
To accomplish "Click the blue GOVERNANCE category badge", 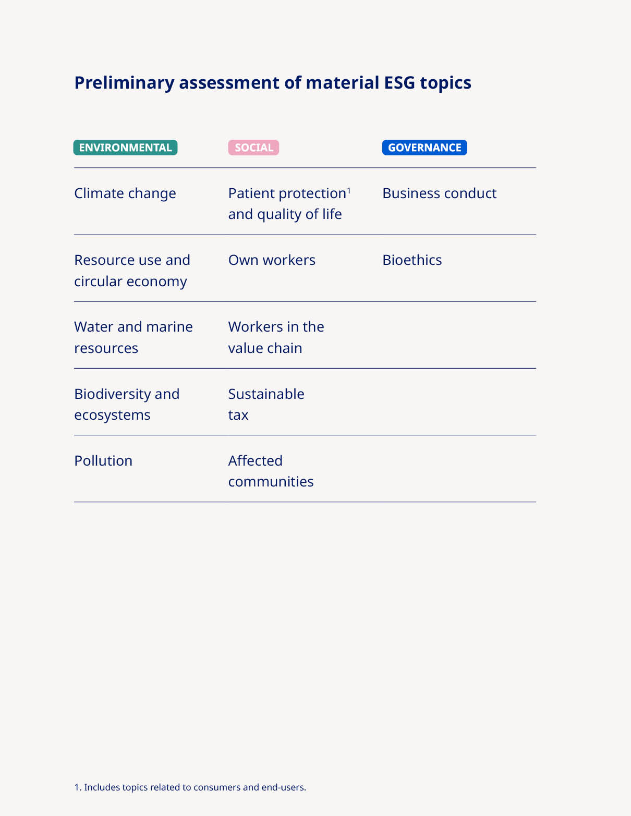I will tap(424, 148).
